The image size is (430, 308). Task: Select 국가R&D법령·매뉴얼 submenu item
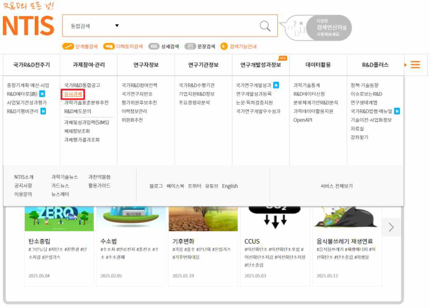coord(372,111)
